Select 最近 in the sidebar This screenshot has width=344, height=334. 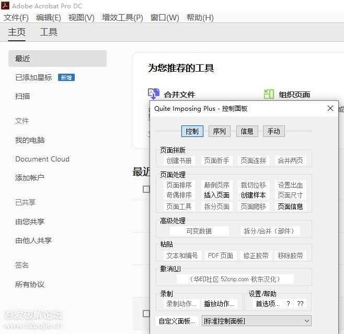(x=58, y=59)
